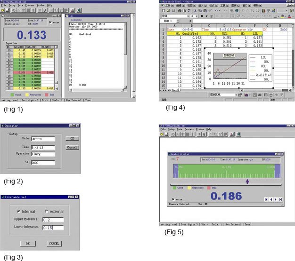Click Cancel in the Operator dialog
295x261 pixels.
[x=72, y=147]
